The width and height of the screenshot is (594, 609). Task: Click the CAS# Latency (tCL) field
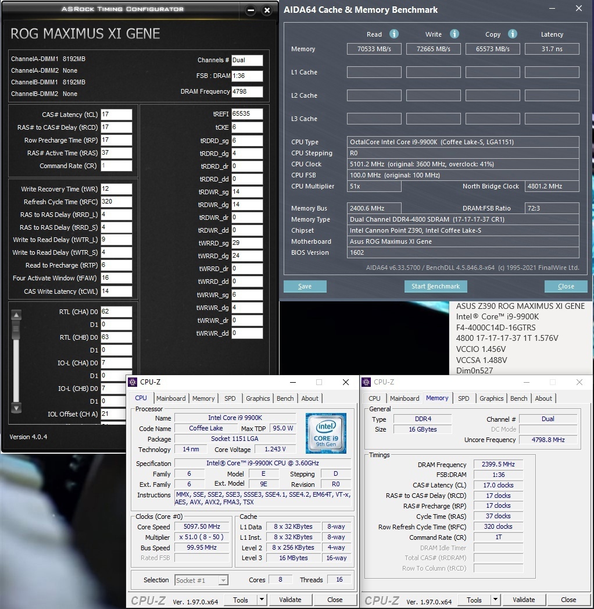pyautogui.click(x=116, y=115)
